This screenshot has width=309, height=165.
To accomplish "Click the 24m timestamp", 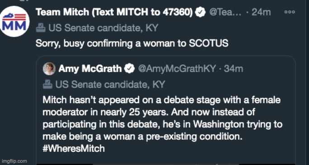I will pyautogui.click(x=261, y=12).
